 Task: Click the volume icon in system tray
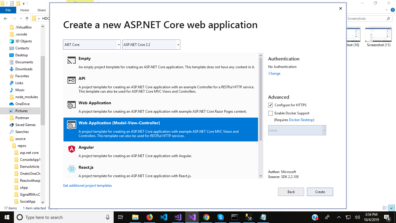(357, 217)
